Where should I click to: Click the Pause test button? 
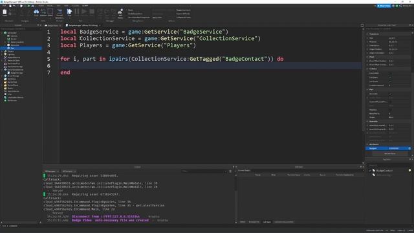click(x=77, y=12)
